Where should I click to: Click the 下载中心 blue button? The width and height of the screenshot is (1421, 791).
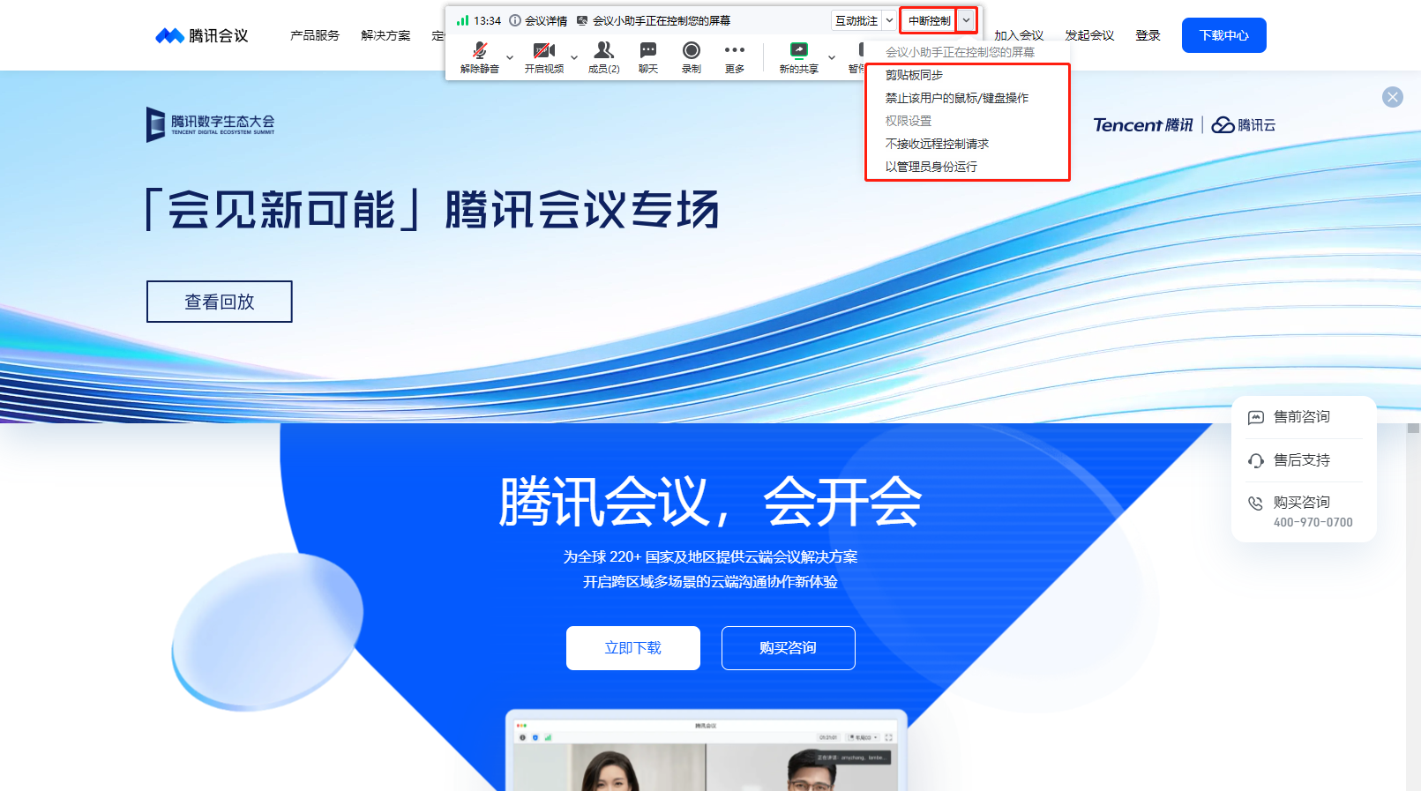point(1224,35)
